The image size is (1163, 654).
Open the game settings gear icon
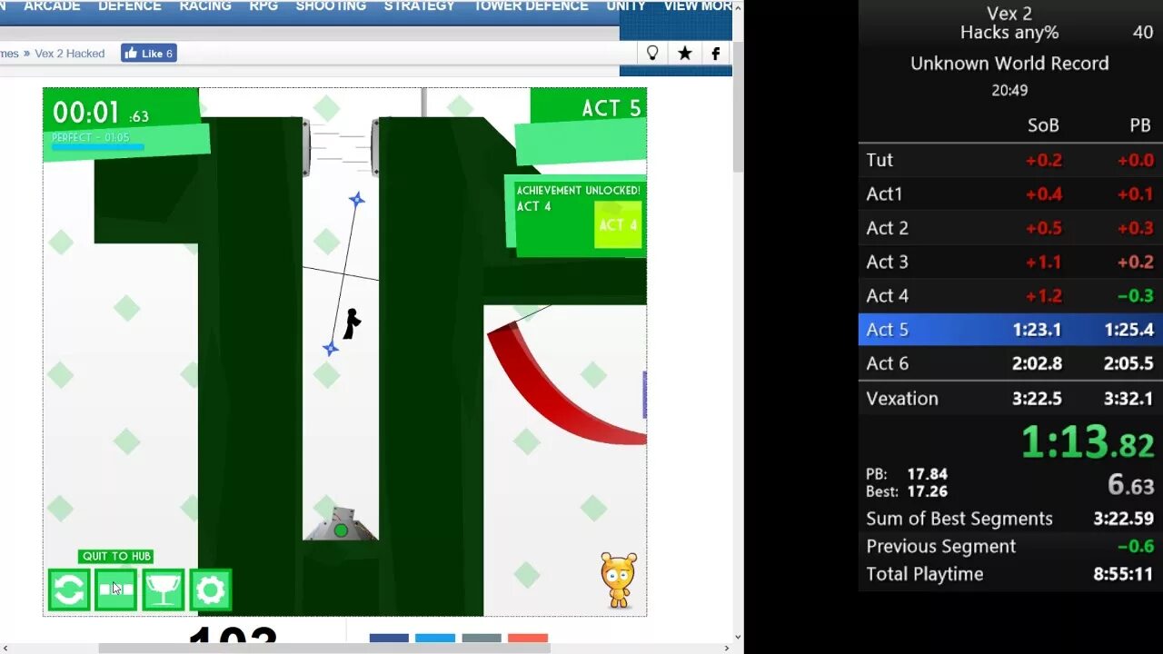210,590
